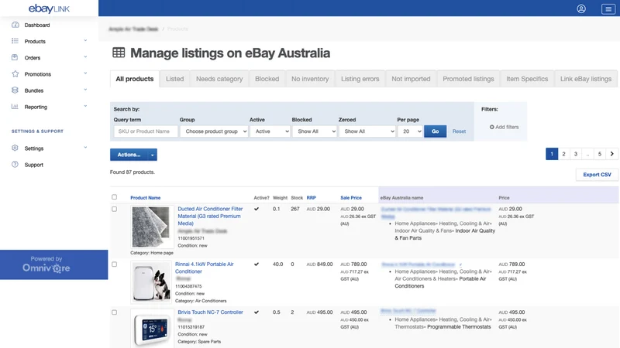620x348 pixels.
Task: Click the Reset link
Action: point(459,131)
